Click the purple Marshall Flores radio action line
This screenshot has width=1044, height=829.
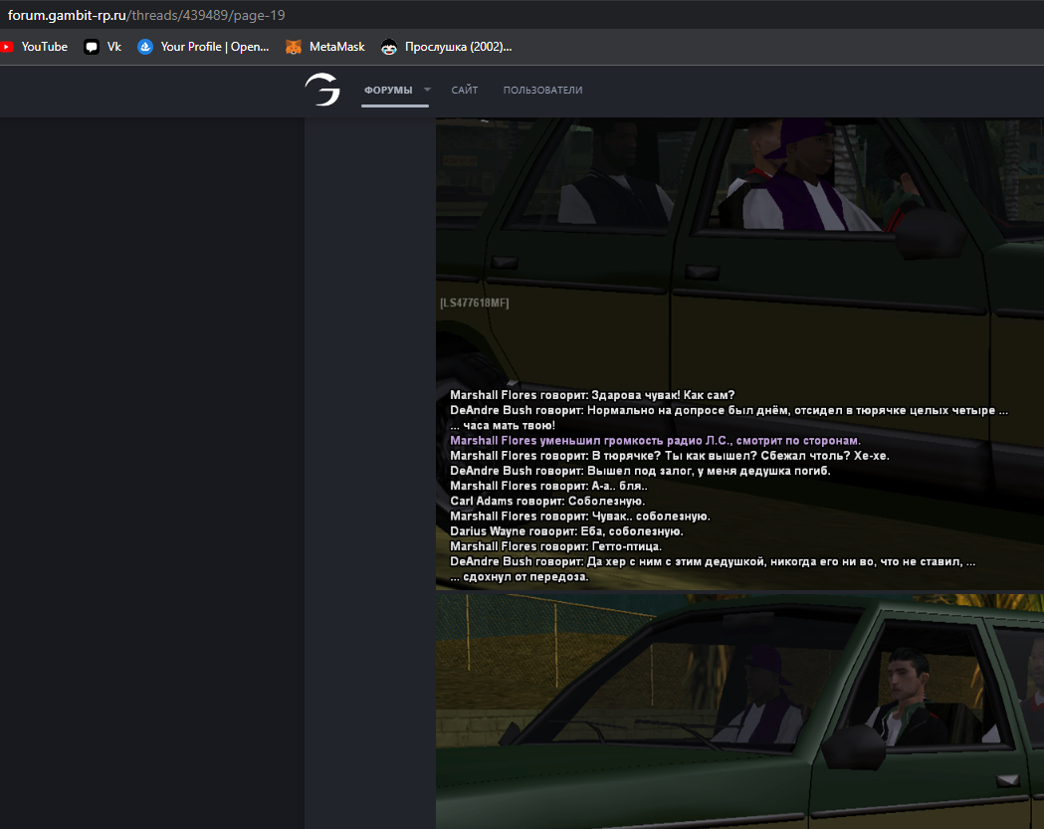coord(655,440)
